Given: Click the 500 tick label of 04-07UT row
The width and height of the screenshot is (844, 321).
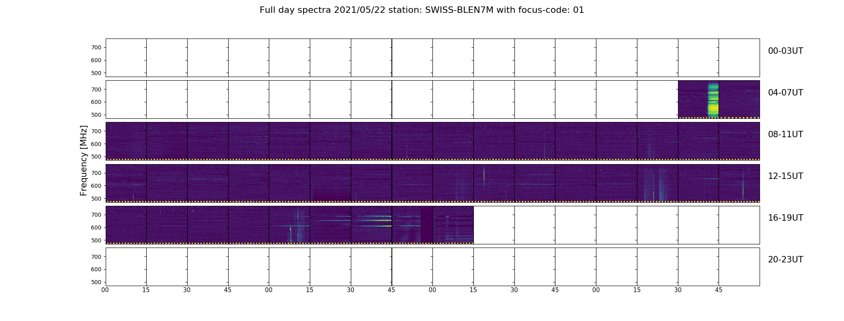Looking at the screenshot, I should [x=96, y=115].
